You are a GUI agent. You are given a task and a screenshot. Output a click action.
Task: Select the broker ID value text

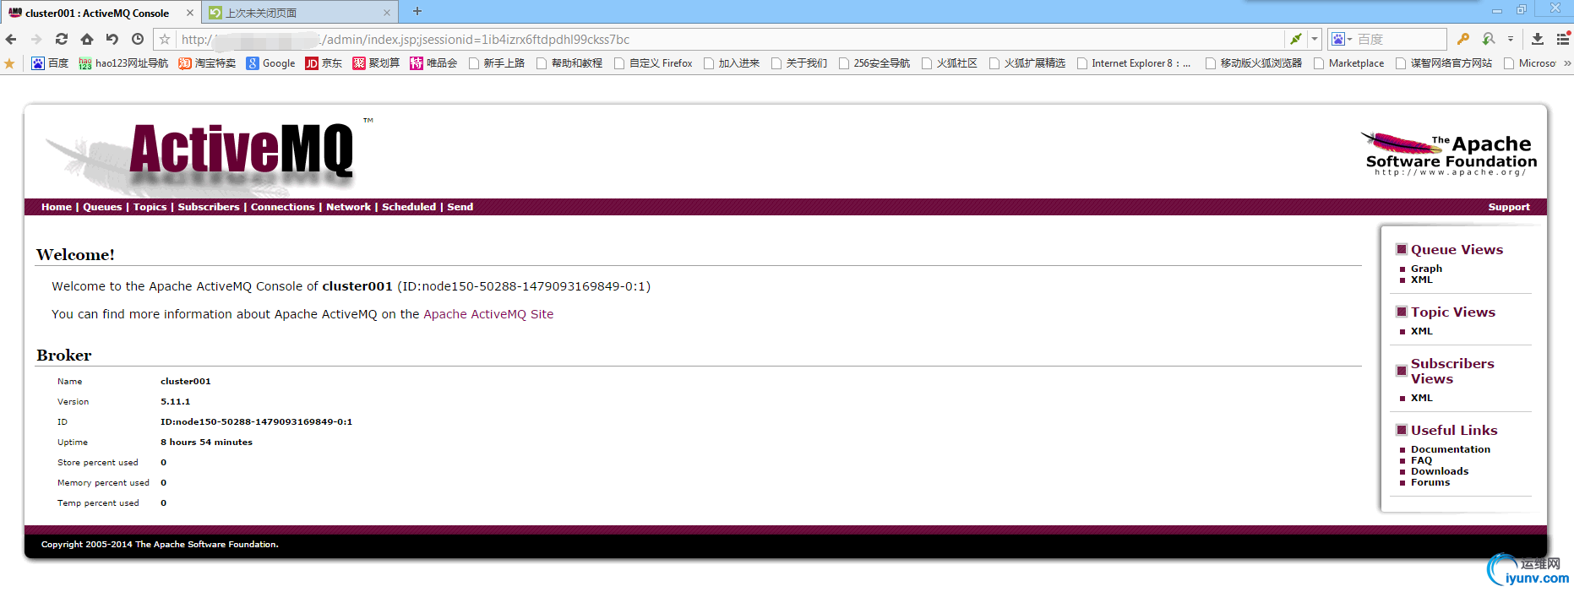coord(256,421)
